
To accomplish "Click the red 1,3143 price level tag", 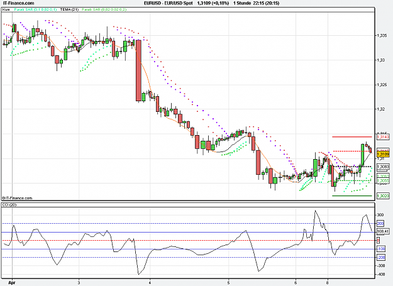I will [383, 137].
